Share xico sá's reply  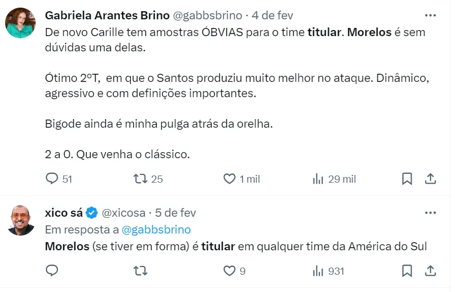click(430, 271)
